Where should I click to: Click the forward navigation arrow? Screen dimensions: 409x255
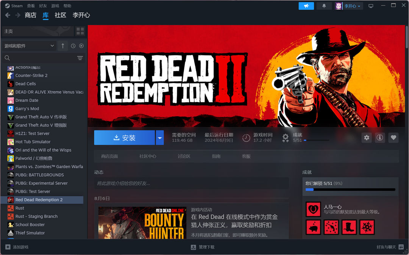18,15
